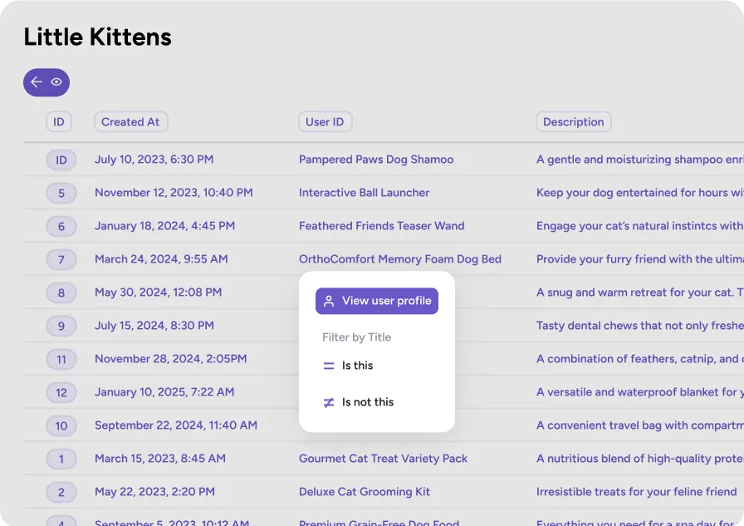
Task: Click the equals icon beside Is this
Action: tap(329, 366)
